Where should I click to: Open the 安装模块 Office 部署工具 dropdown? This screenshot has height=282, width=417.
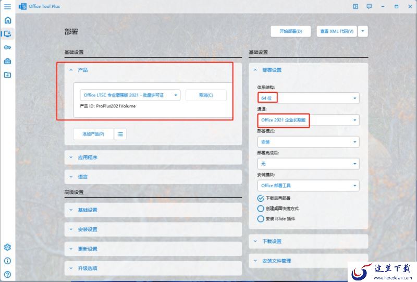308,186
